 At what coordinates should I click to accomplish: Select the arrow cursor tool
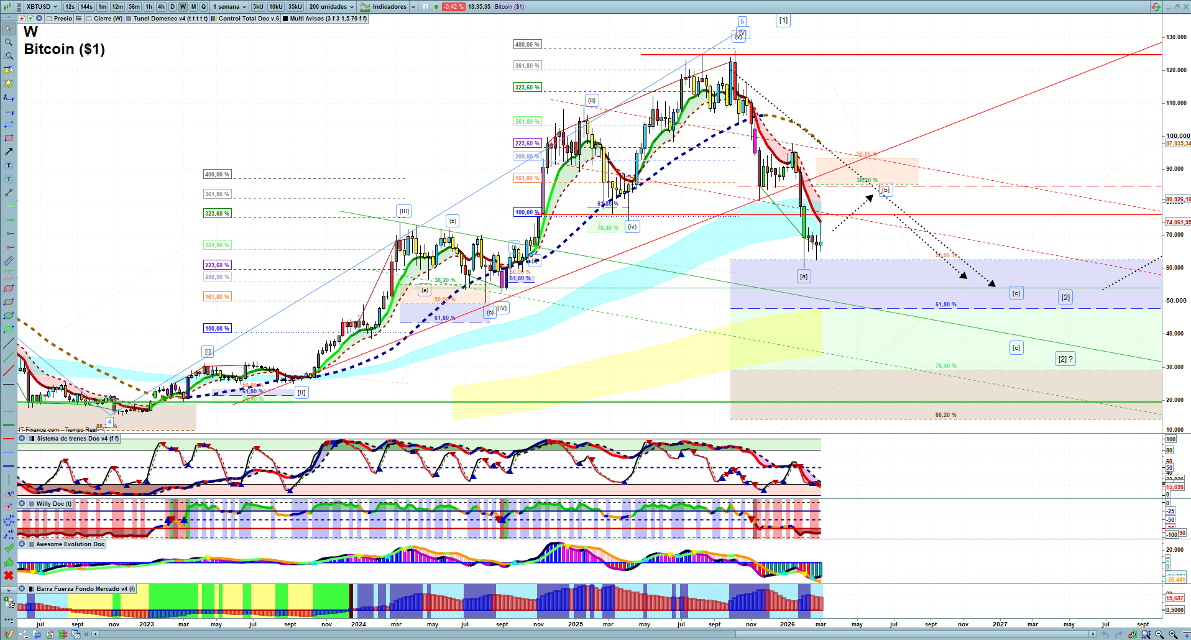tap(9, 29)
